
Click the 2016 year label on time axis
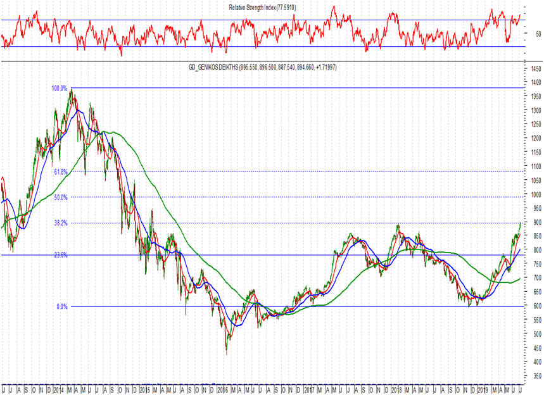222,391
